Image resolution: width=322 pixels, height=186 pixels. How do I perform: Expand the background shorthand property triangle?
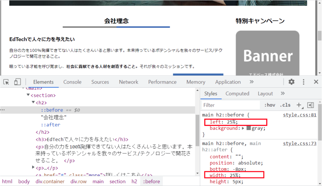243,128
